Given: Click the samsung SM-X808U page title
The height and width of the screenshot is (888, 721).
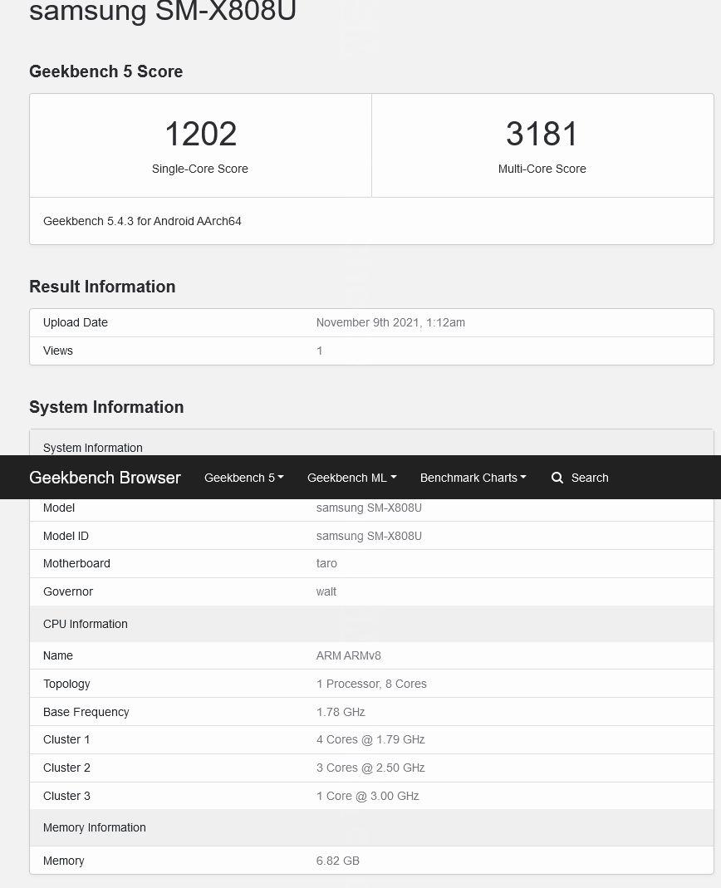Looking at the screenshot, I should (163, 12).
